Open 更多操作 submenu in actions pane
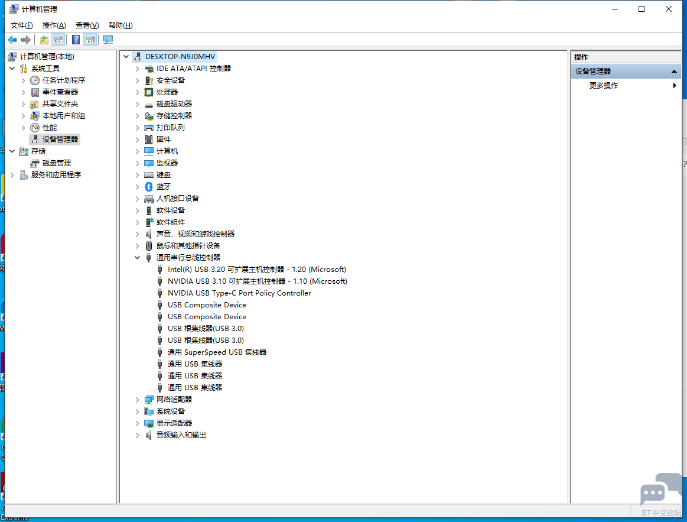This screenshot has width=687, height=522. point(627,86)
